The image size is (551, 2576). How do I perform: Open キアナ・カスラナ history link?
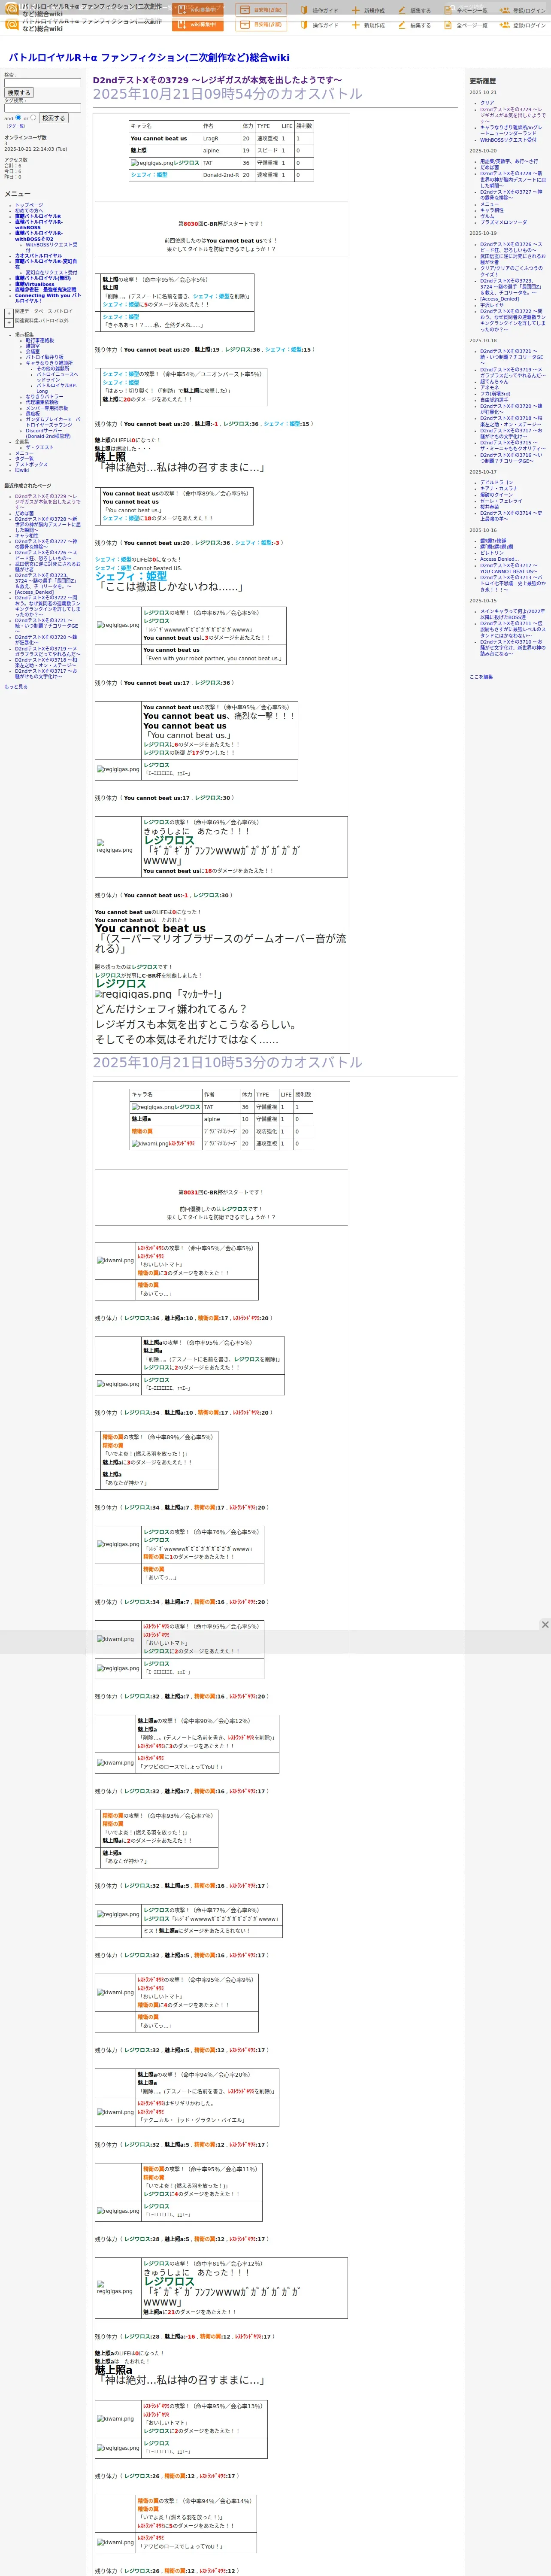(x=499, y=488)
